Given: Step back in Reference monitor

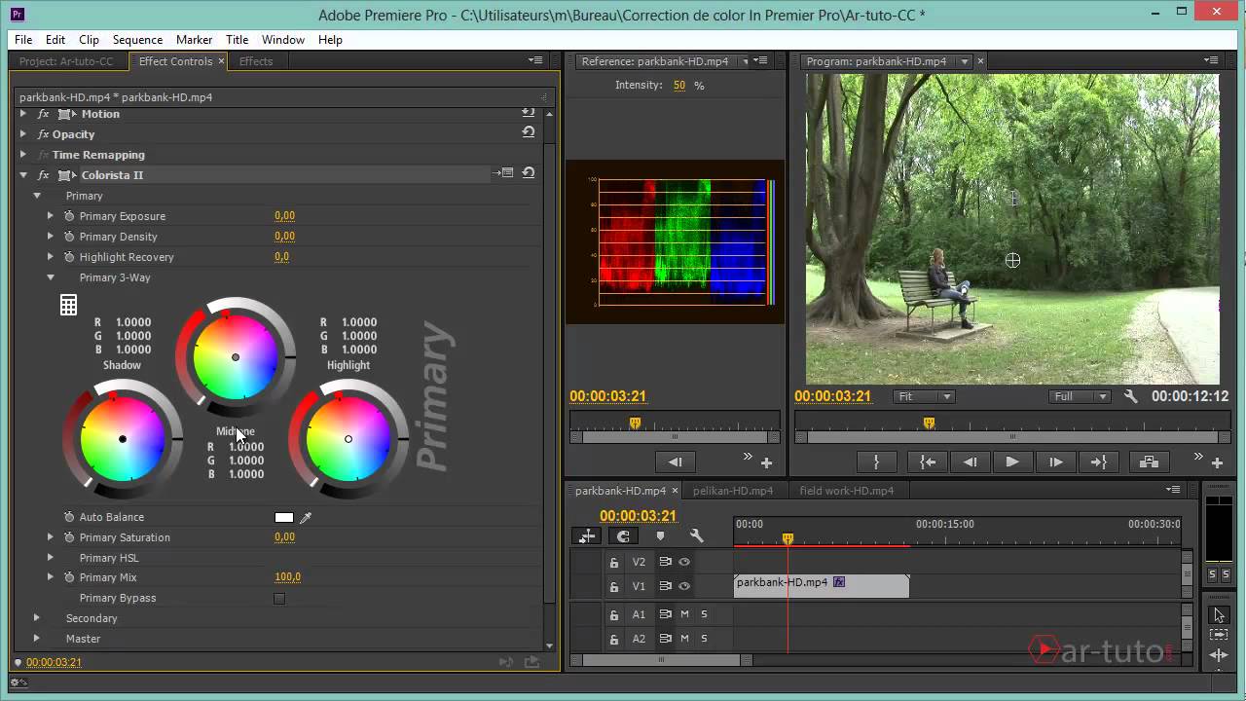Looking at the screenshot, I should pyautogui.click(x=676, y=462).
